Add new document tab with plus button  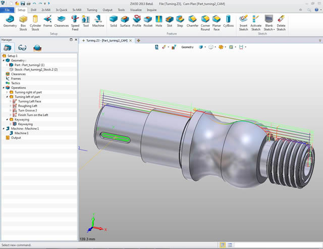point(138,40)
